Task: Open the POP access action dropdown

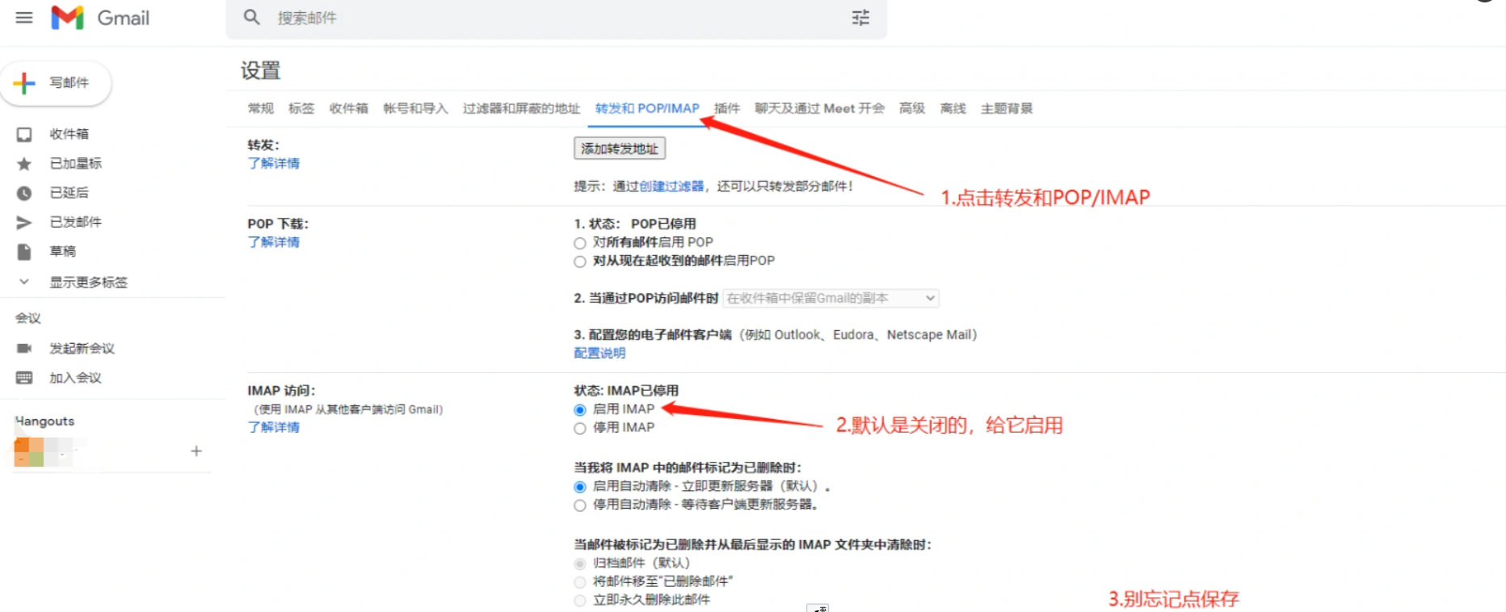Action: click(x=831, y=298)
